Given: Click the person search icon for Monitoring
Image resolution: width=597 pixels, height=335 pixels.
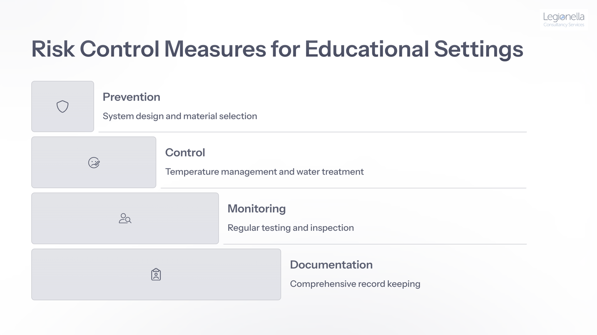Looking at the screenshot, I should coord(125,218).
